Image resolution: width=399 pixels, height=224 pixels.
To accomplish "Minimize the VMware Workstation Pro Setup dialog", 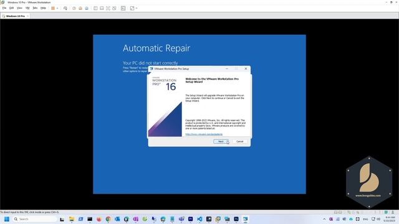I will coord(227,68).
